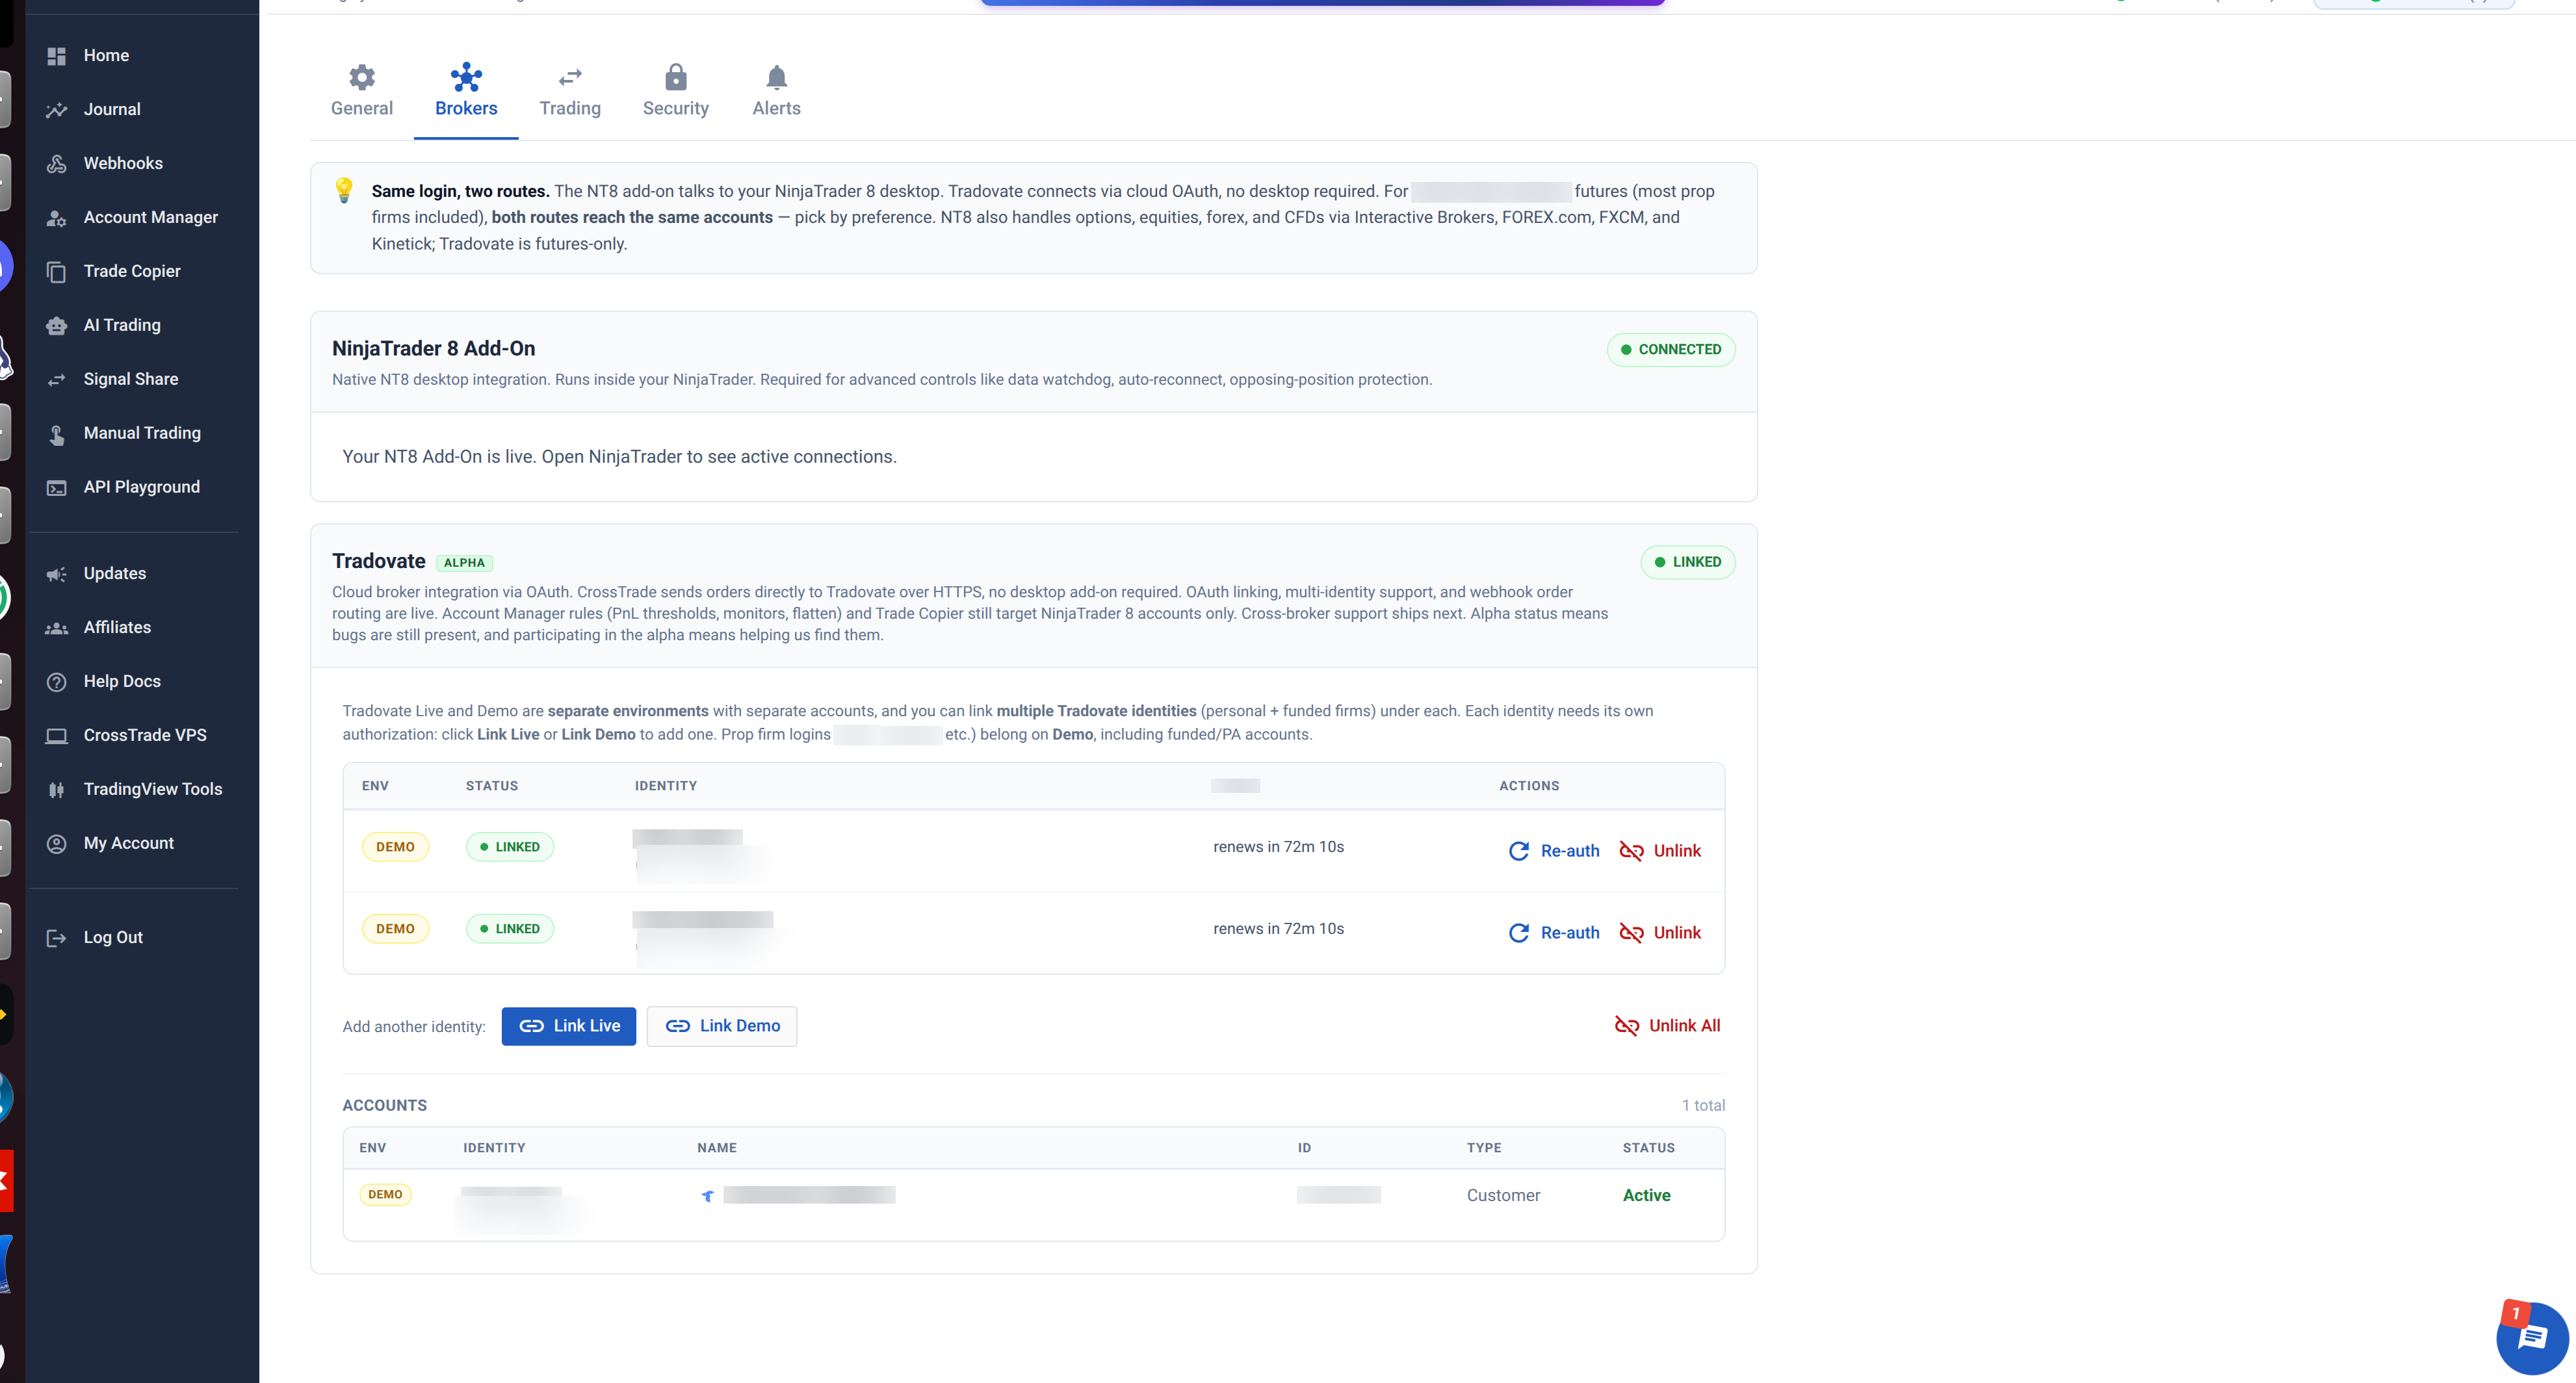The width and height of the screenshot is (2576, 1383).
Task: Open Account Manager label in sidebar
Action: coord(151,217)
